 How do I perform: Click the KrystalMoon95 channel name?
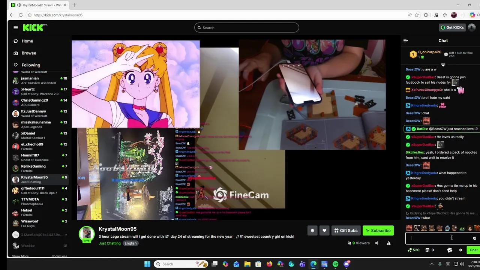click(117, 229)
